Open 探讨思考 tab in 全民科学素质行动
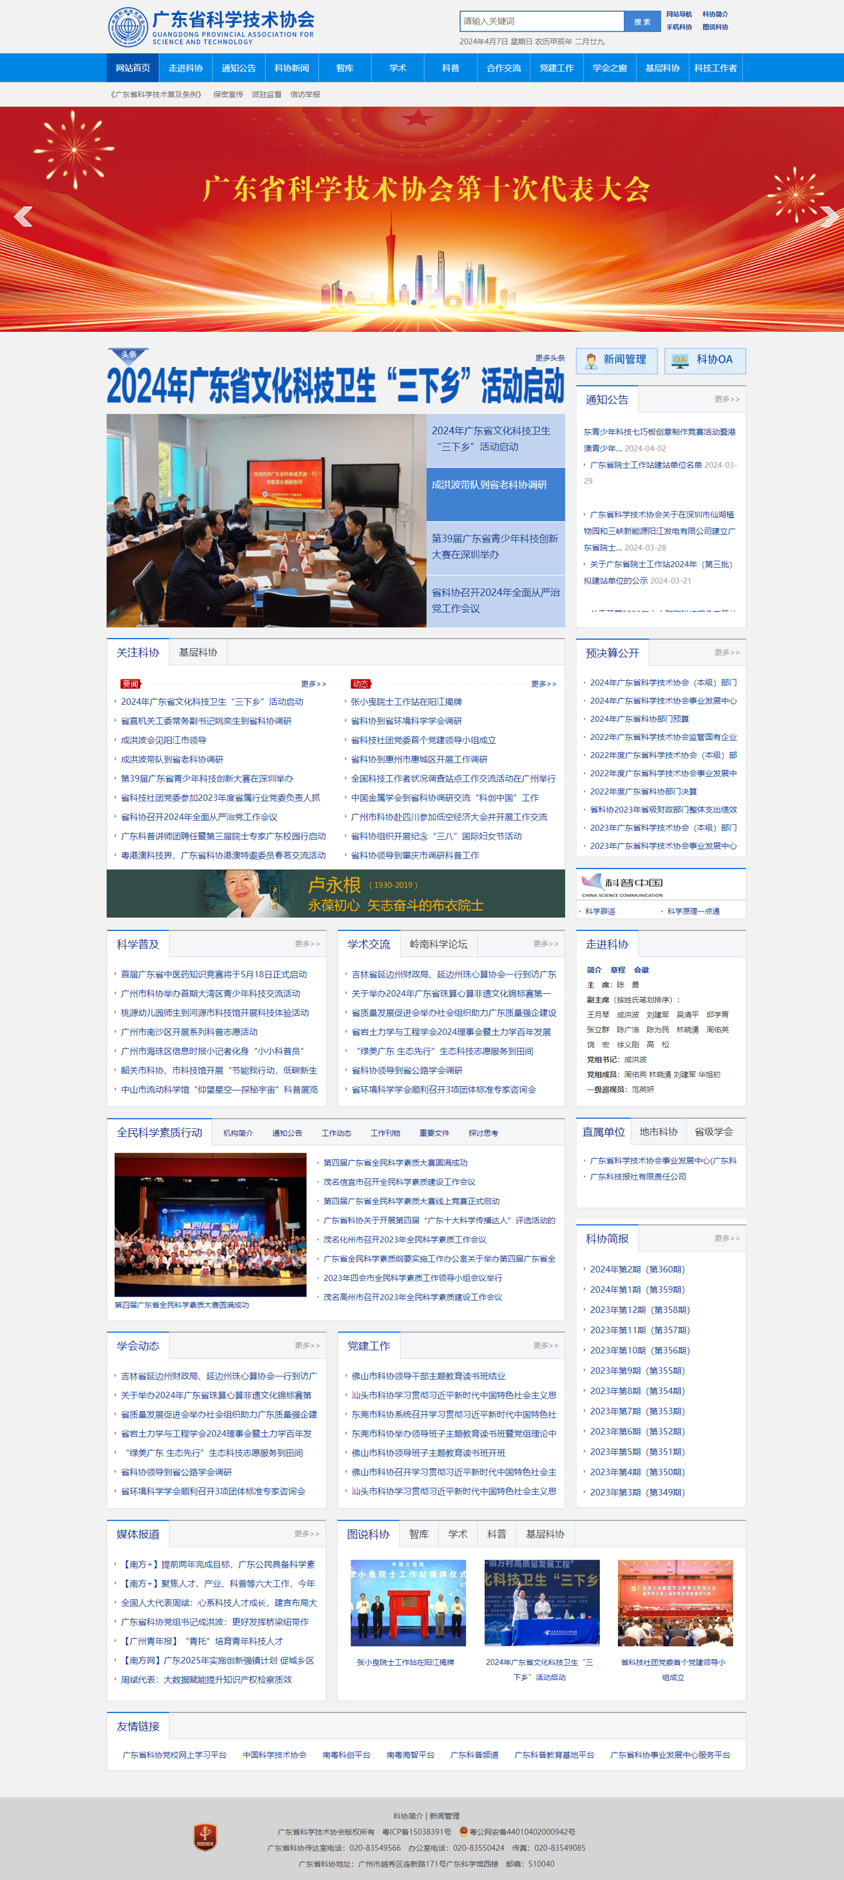 click(483, 1134)
